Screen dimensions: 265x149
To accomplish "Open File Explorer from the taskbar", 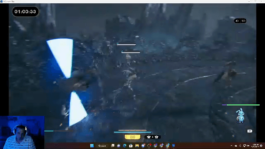I will coord(137,146).
